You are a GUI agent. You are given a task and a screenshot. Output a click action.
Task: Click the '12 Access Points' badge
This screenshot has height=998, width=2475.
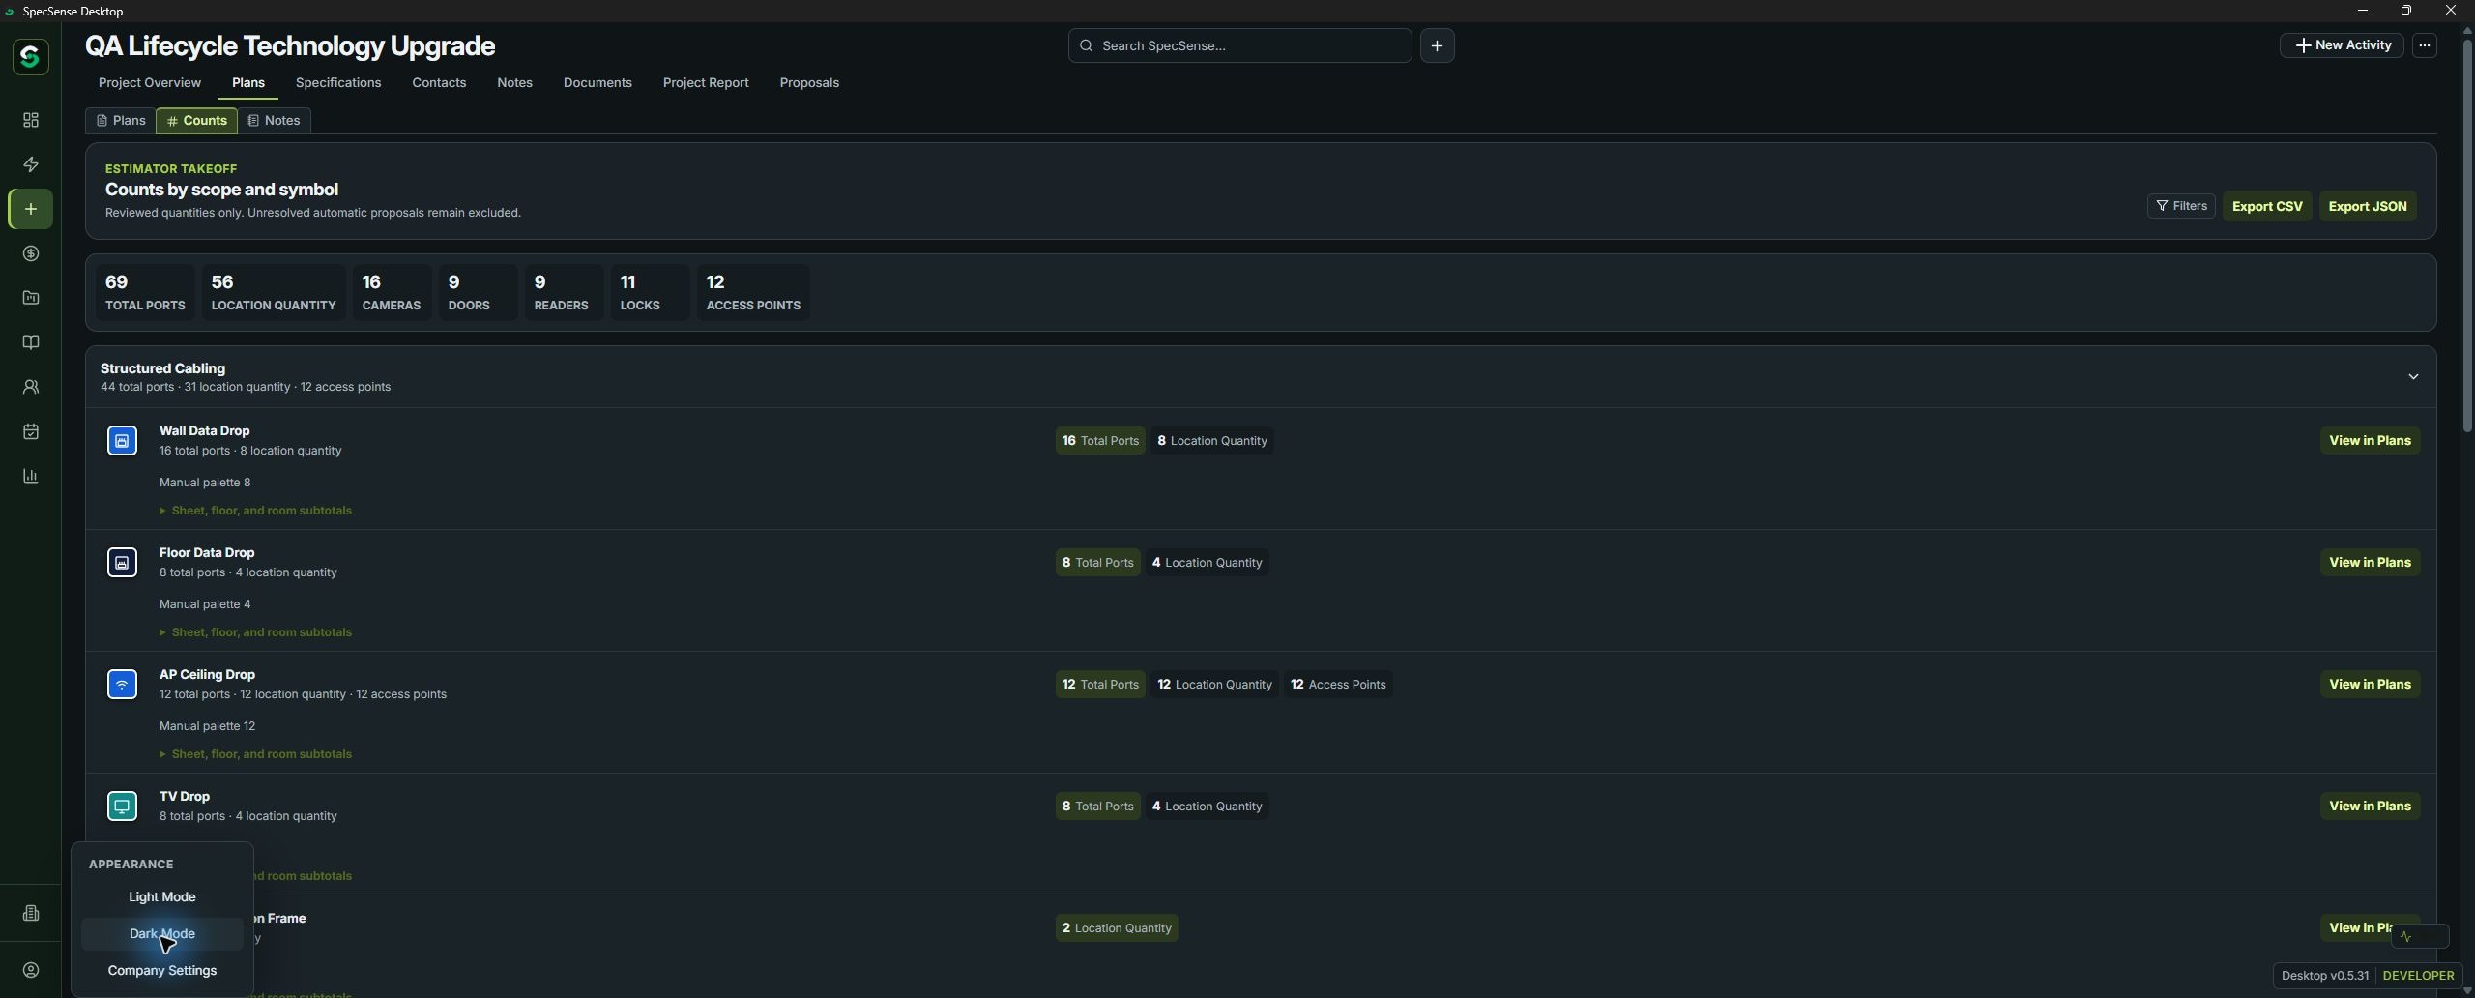point(1338,685)
